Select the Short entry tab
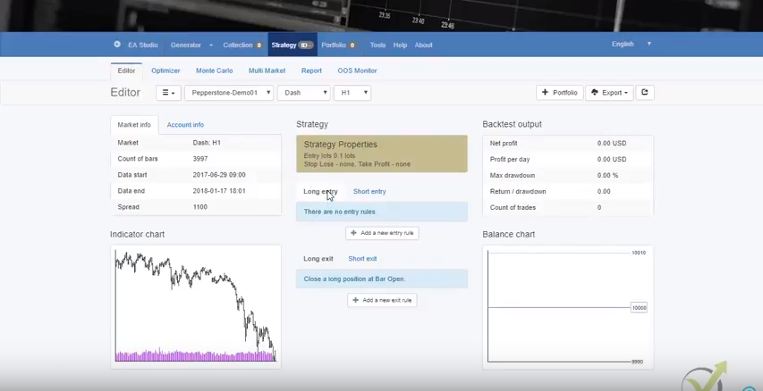The width and height of the screenshot is (763, 391). pyautogui.click(x=369, y=192)
